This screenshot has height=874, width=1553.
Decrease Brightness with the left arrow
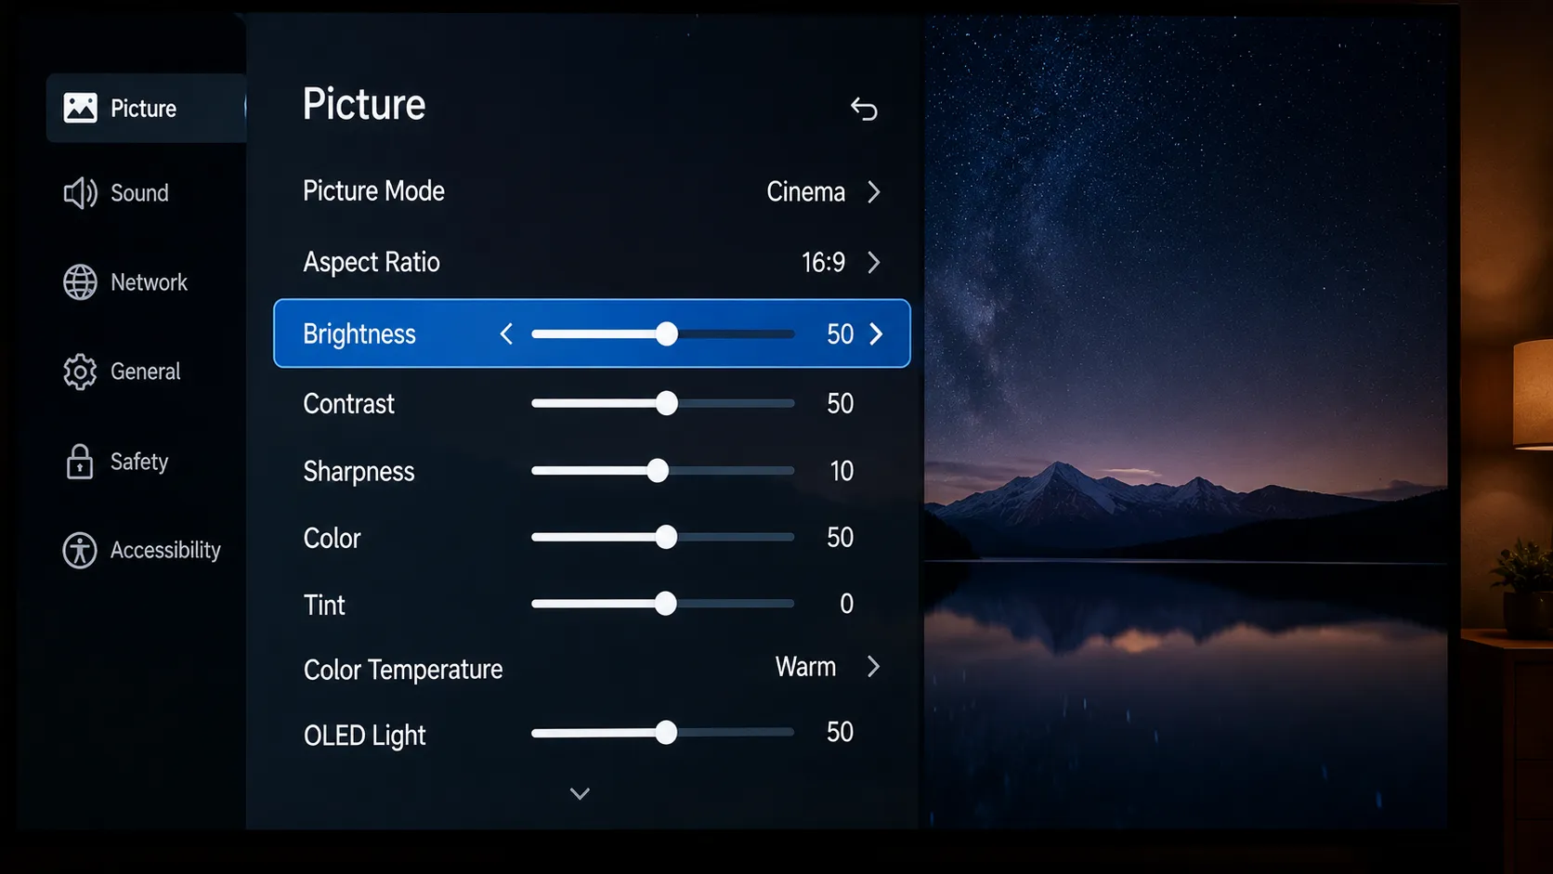point(506,333)
